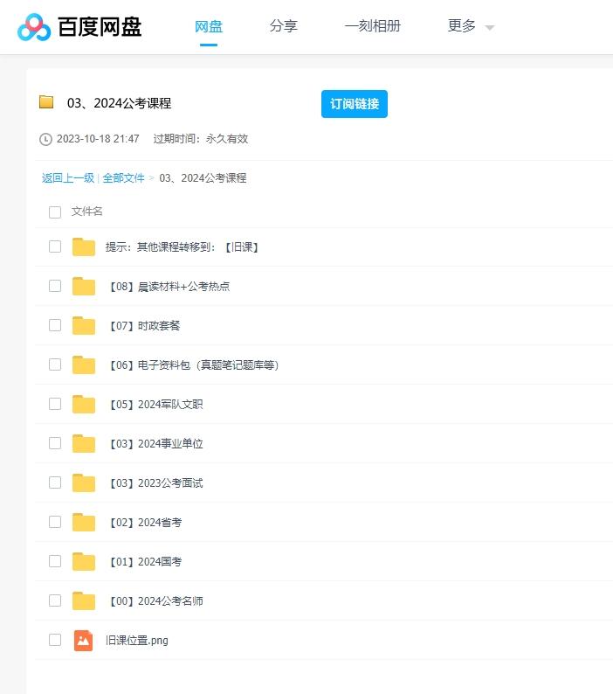613x694 pixels.
Task: Open folder icon for 【03】2024事业单位
Action: (84, 443)
